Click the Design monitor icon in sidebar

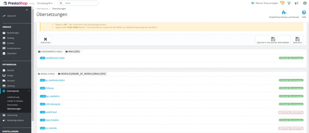click(4, 76)
